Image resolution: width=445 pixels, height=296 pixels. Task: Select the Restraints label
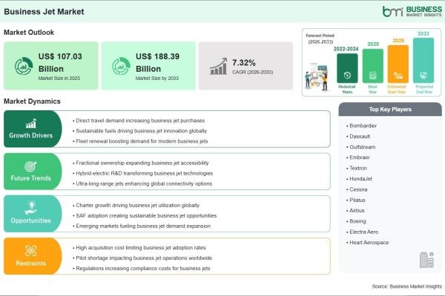click(30, 263)
